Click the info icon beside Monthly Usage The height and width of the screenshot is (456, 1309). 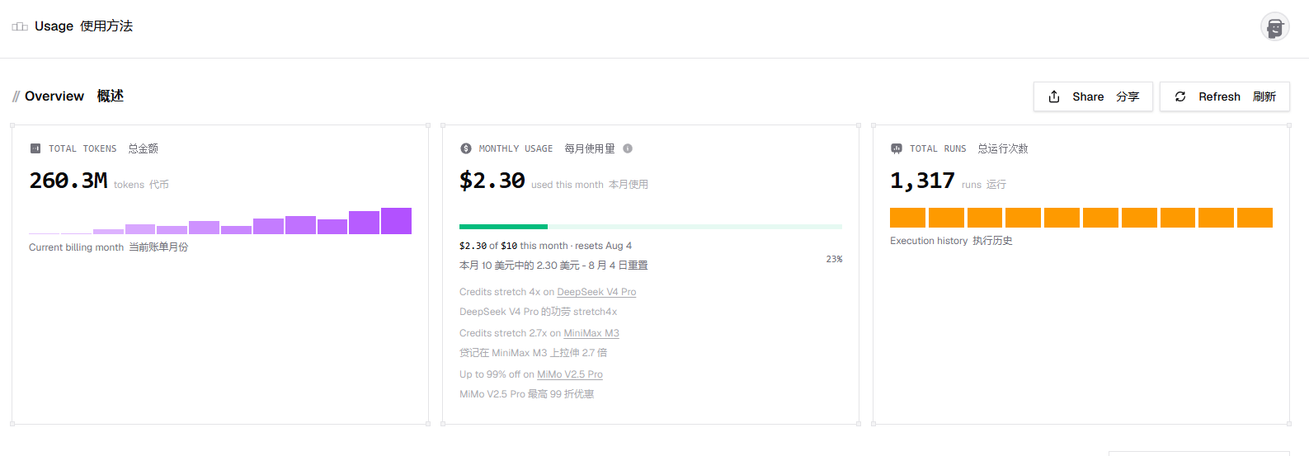[628, 148]
